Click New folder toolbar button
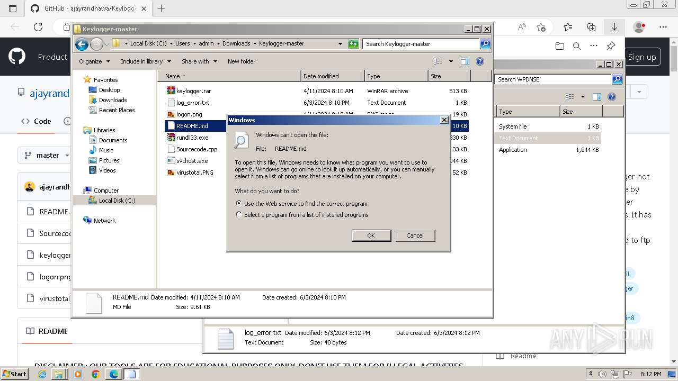 (242, 61)
